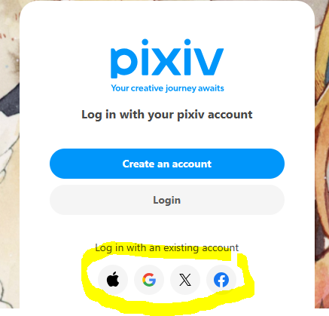Click empty white space below the Login button
The image size is (329, 316).
pyautogui.click(x=167, y=228)
